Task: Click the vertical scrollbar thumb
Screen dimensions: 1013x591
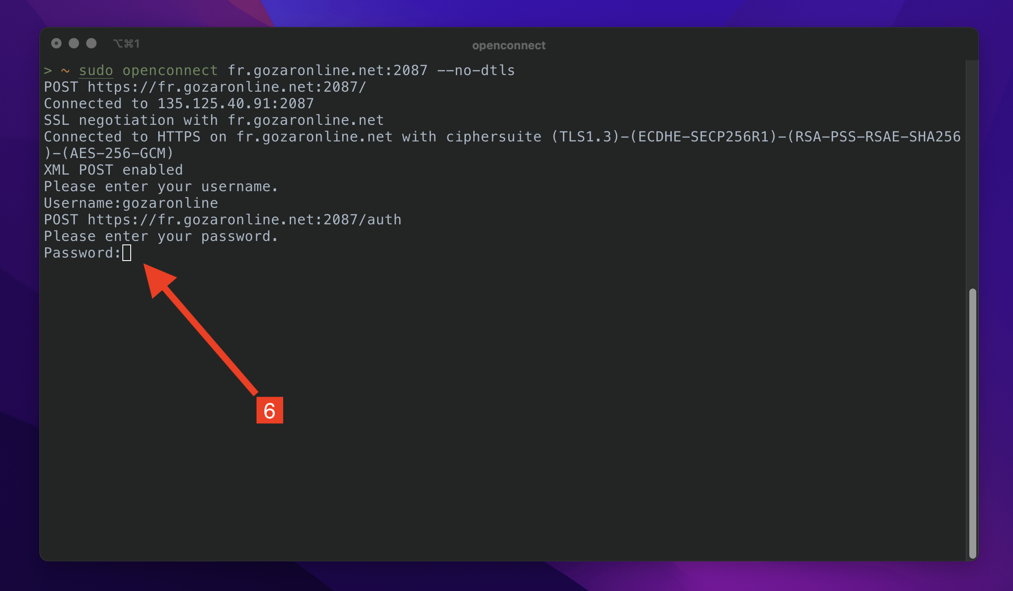Action: pos(972,423)
